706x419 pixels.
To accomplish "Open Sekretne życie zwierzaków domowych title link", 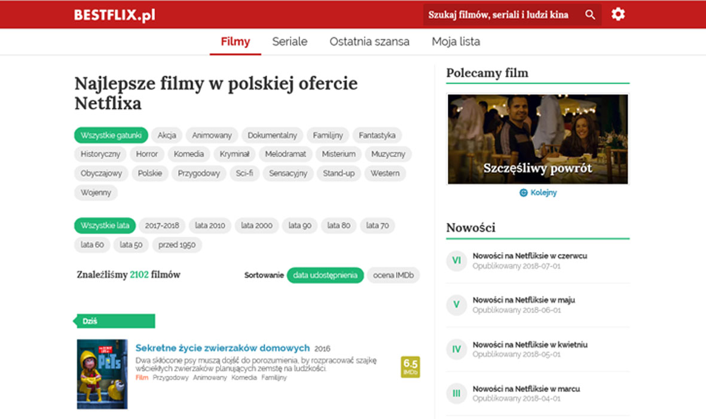I will [222, 348].
